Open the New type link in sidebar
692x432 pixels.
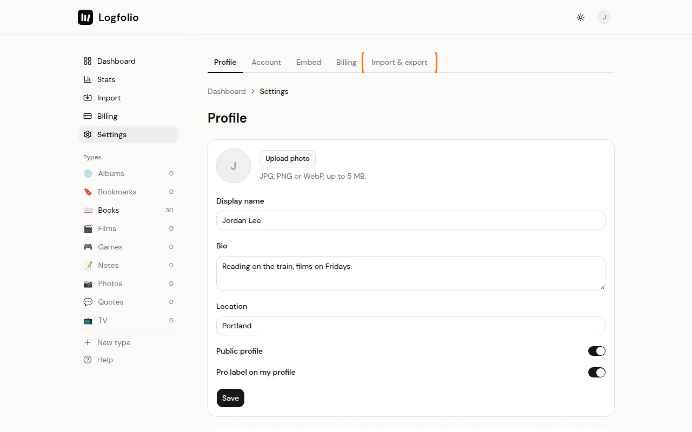[114, 342]
